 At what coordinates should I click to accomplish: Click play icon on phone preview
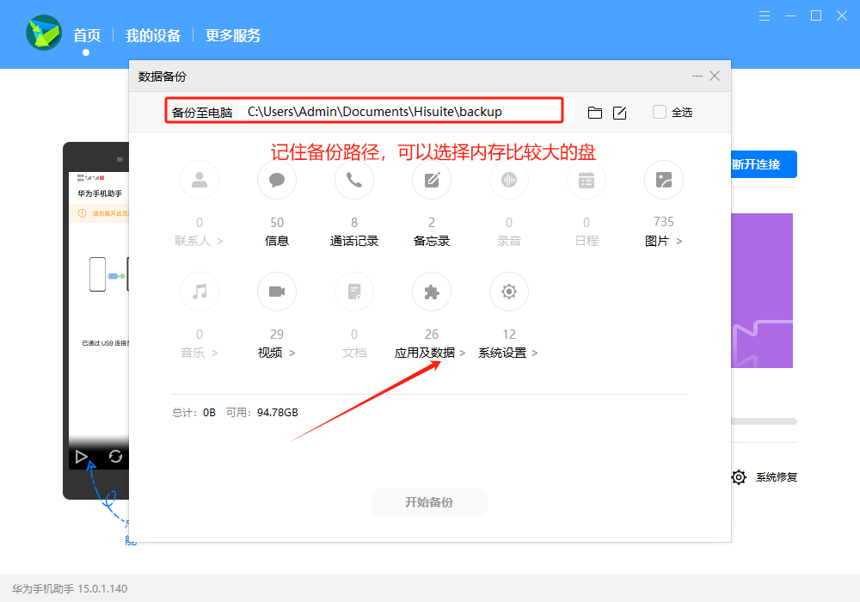pyautogui.click(x=81, y=456)
